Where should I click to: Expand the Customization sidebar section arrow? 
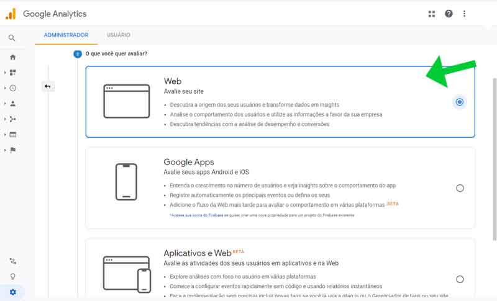point(5,73)
